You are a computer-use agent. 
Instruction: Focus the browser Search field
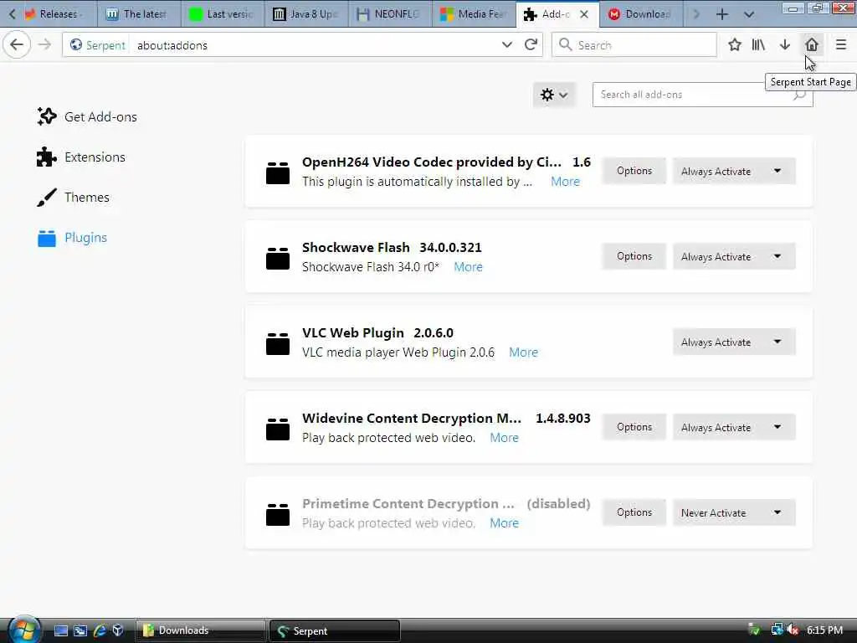point(634,45)
